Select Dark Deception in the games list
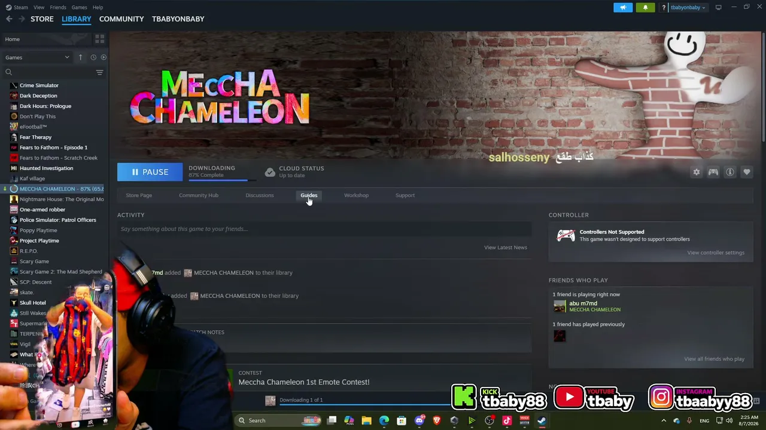 point(38,96)
